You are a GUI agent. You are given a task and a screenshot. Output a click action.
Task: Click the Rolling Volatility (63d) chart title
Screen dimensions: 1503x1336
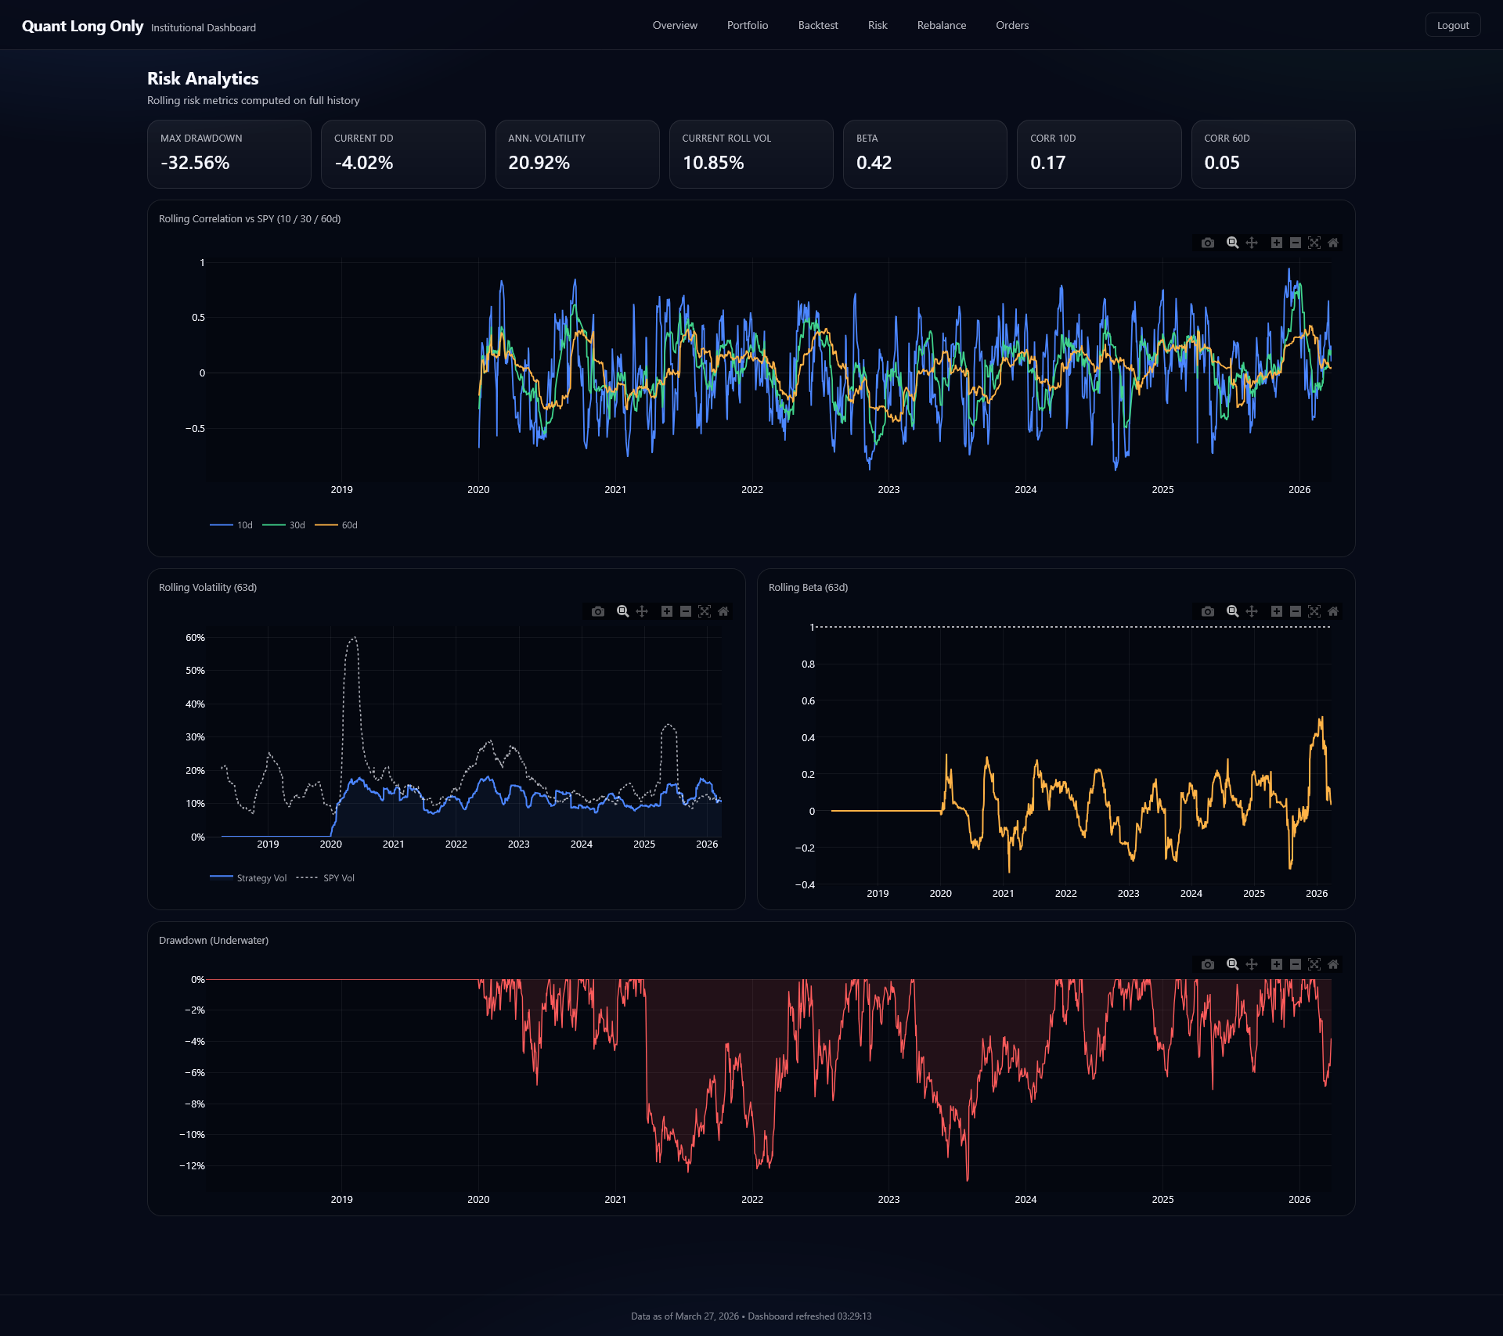(207, 588)
